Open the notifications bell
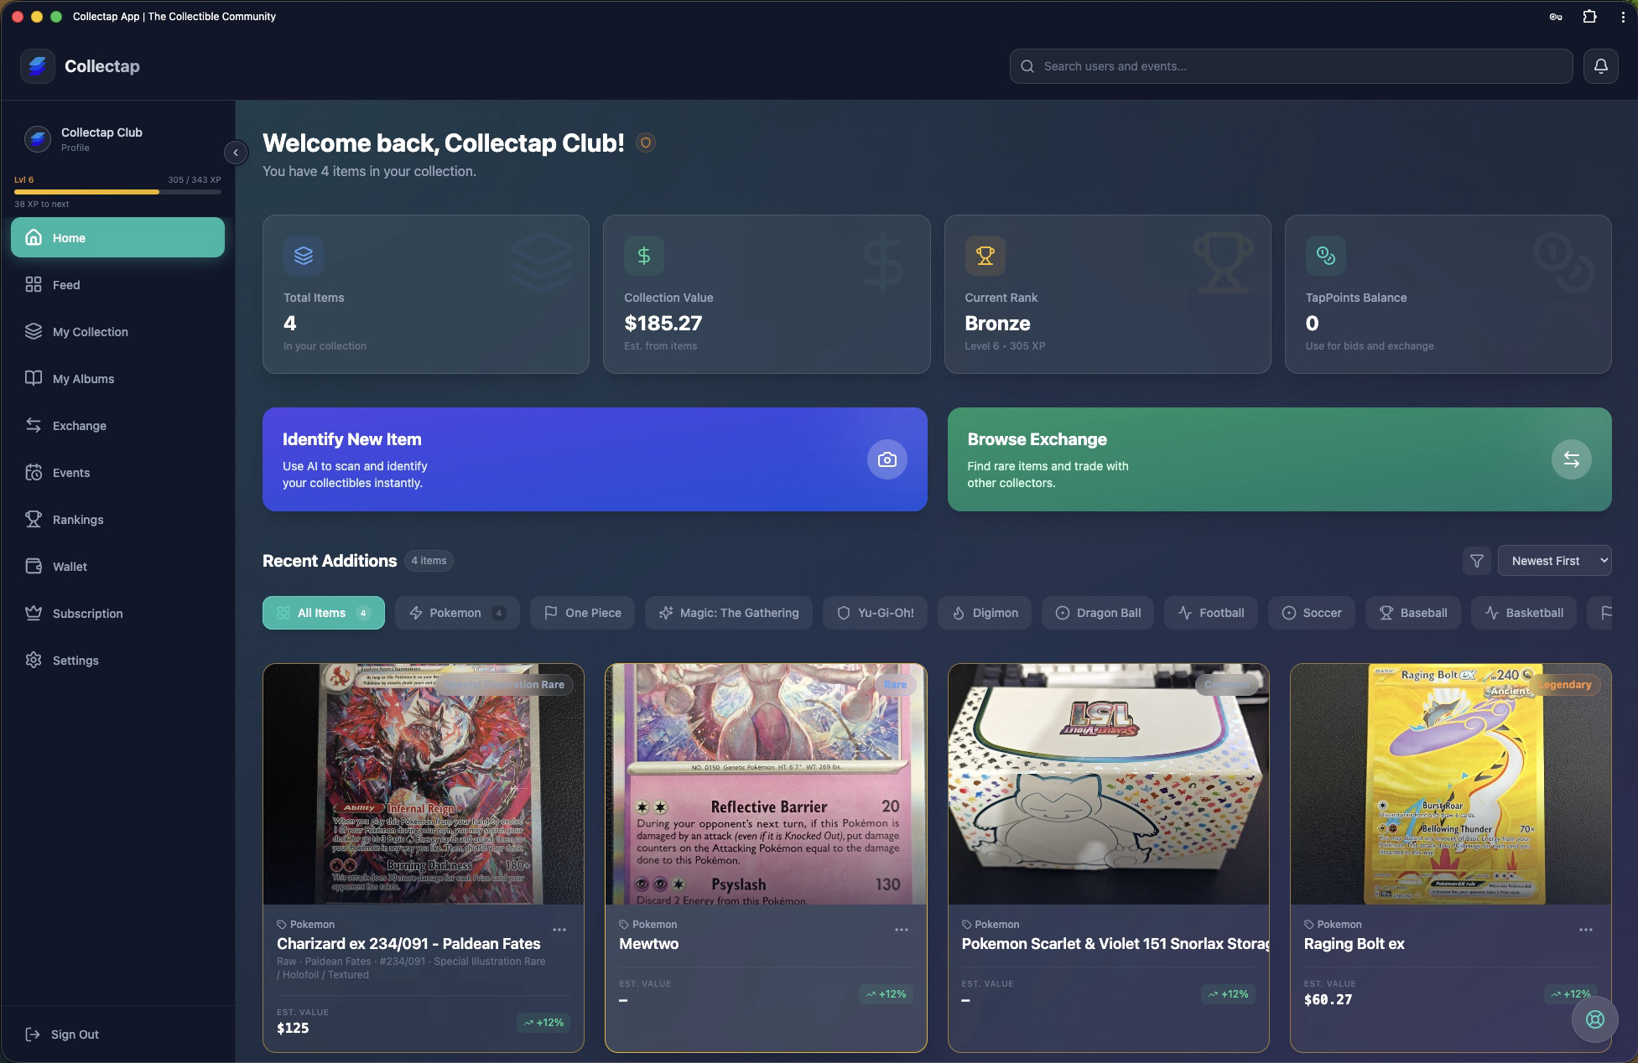The image size is (1638, 1063). 1600,66
